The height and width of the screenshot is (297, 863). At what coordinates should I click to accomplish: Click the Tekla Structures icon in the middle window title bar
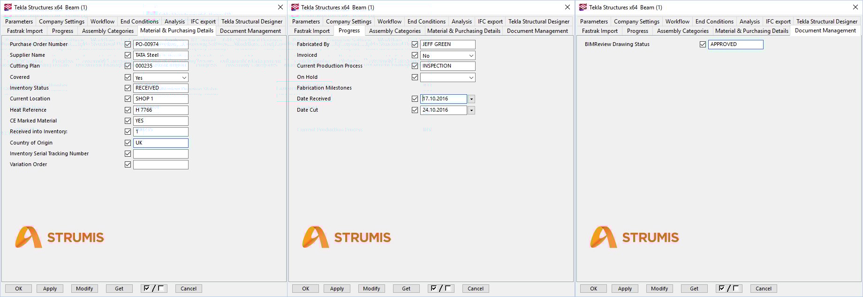coord(295,7)
